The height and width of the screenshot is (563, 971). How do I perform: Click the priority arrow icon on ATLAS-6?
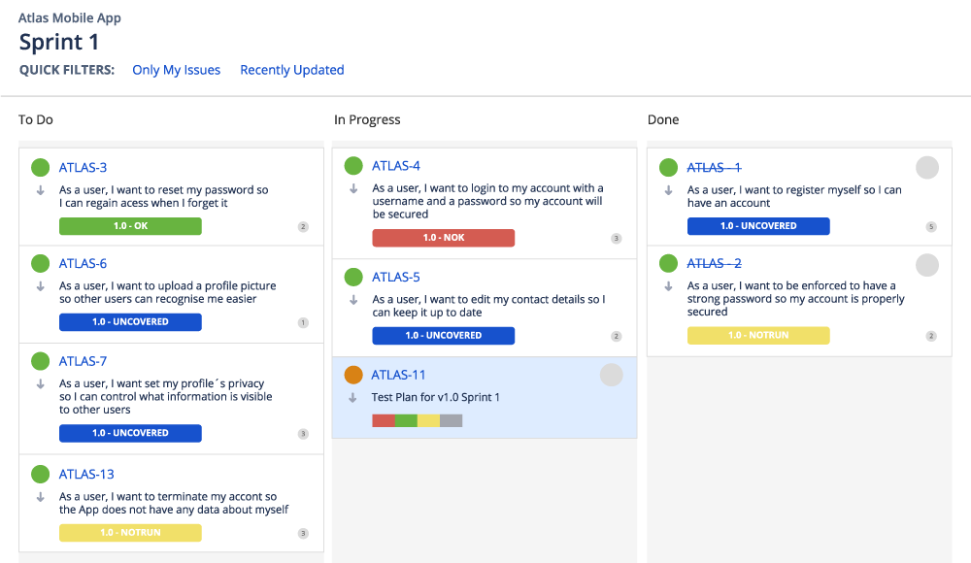pyautogui.click(x=41, y=286)
